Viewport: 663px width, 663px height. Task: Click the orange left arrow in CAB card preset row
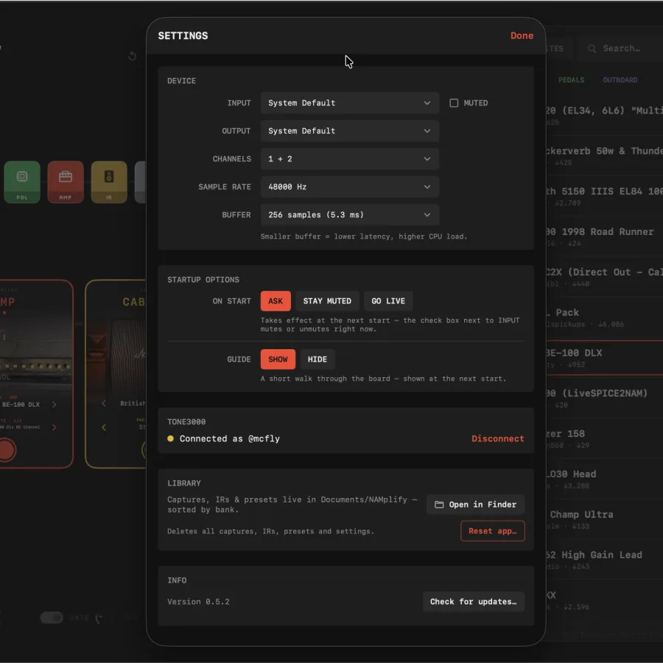pyautogui.click(x=104, y=427)
